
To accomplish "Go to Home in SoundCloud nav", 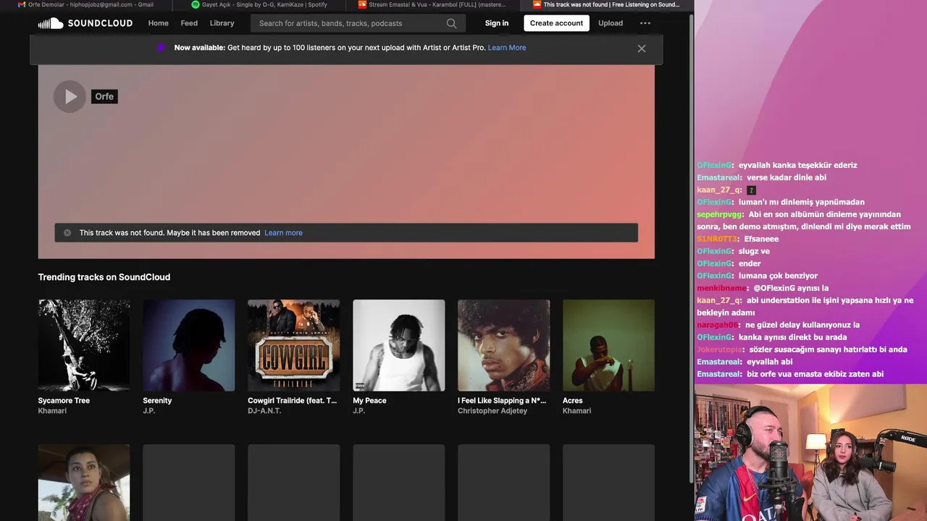I will [158, 23].
